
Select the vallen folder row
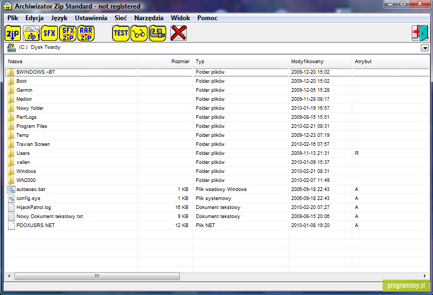coord(217,162)
